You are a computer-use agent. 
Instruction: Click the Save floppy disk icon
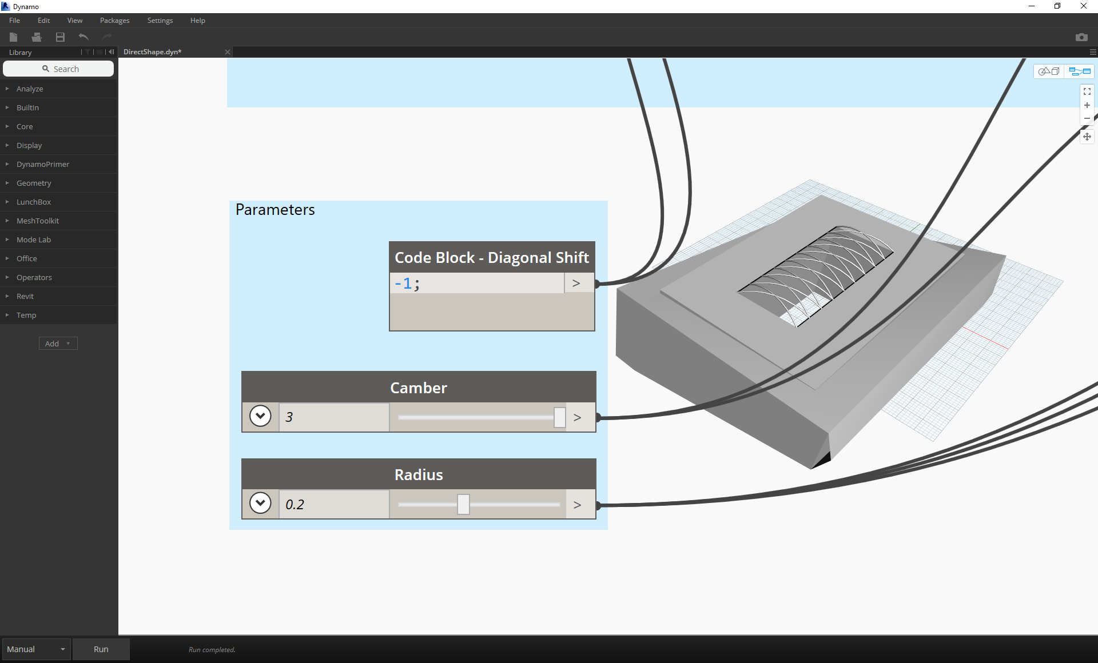click(x=60, y=37)
